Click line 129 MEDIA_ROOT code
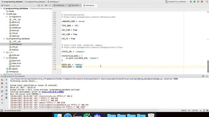The image size is (209, 117). click(72, 67)
